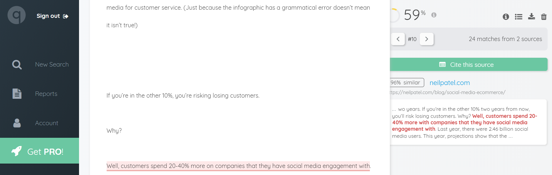
Task: Go to previous match chevron
Action: point(398,39)
